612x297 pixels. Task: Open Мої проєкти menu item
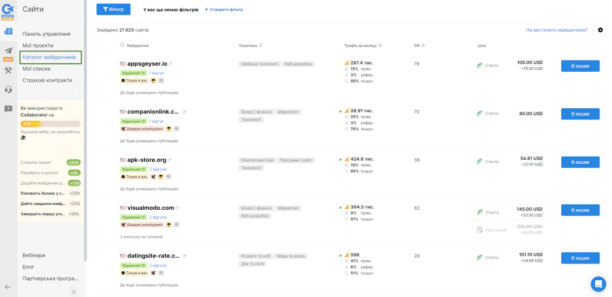[38, 45]
